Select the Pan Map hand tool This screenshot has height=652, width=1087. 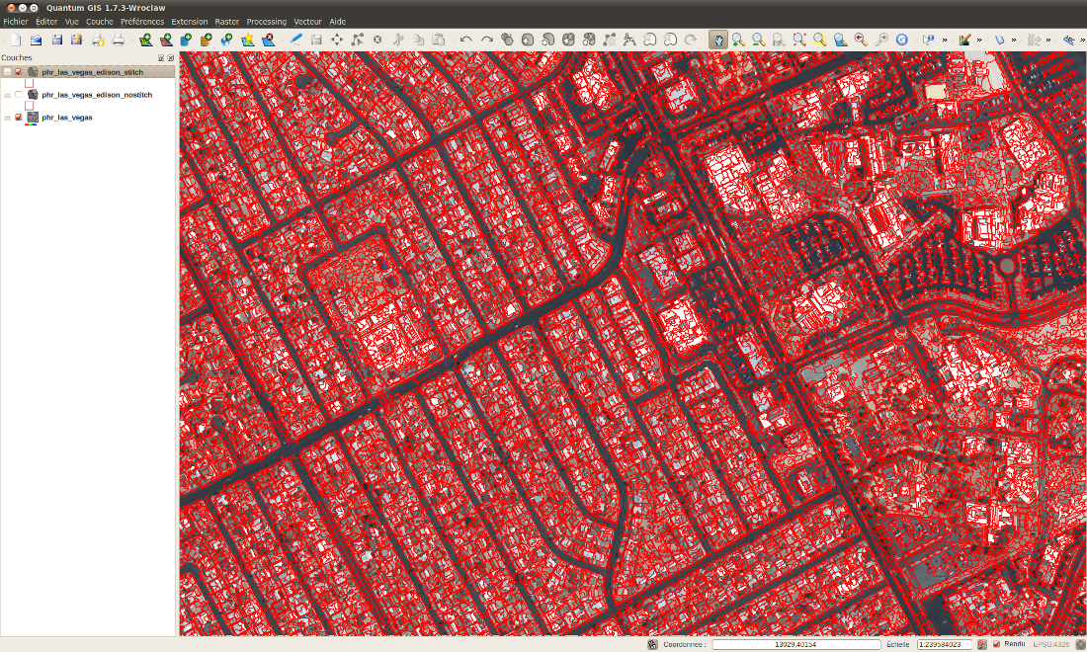pyautogui.click(x=718, y=40)
